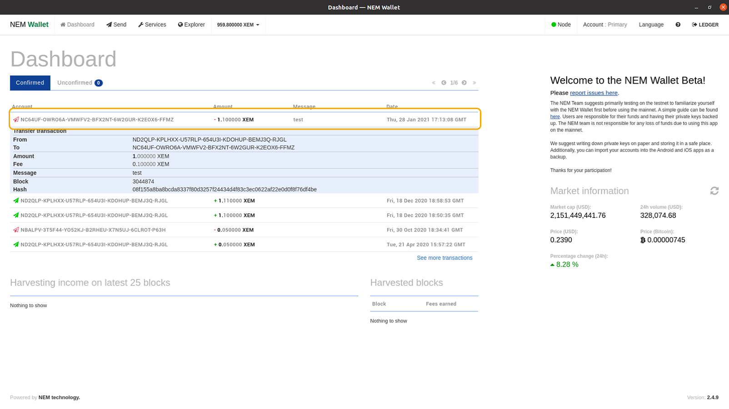Screen dimensions: 729x409
Task: Click the Unconfirmed count badge 0
Action: [x=99, y=83]
